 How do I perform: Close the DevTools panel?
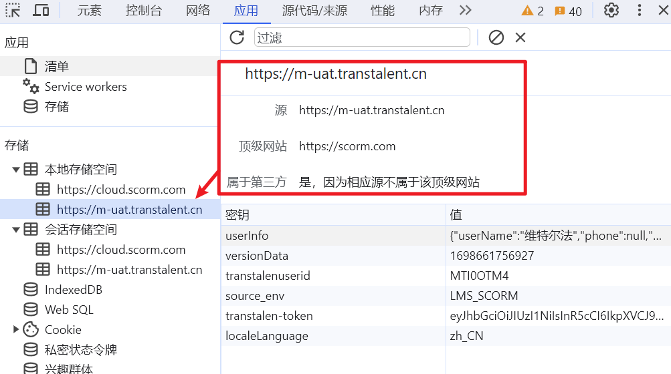point(663,10)
